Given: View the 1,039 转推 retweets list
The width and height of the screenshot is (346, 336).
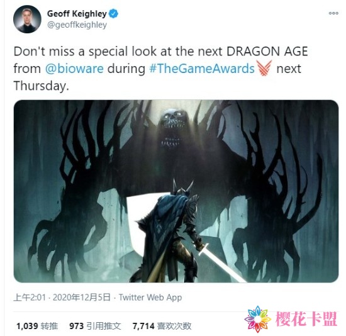Looking at the screenshot, I should (37, 326).
